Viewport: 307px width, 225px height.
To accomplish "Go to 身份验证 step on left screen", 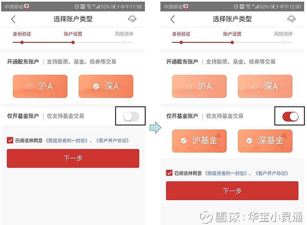I will [x=22, y=34].
